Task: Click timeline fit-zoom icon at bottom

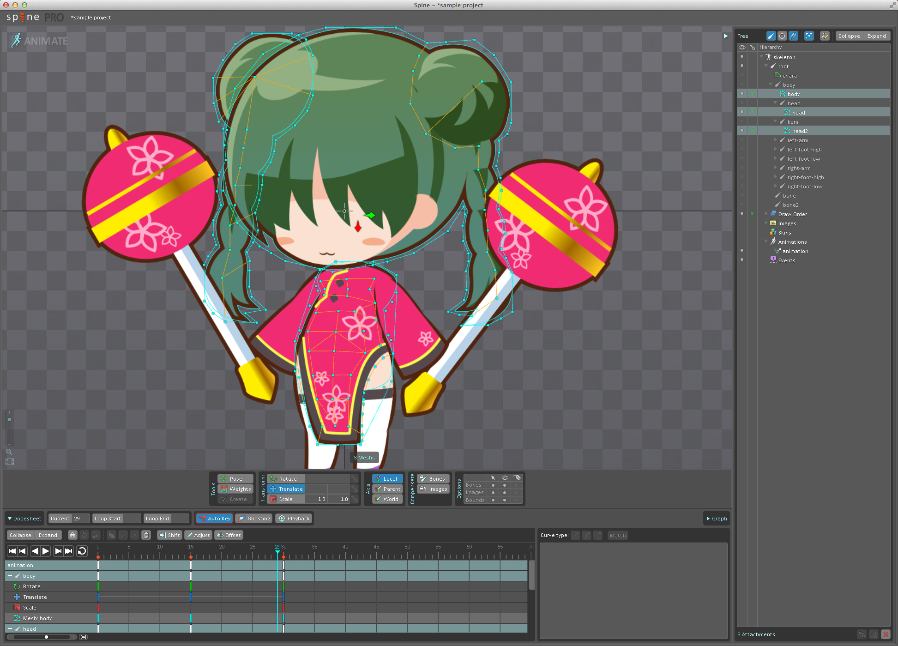Action: 83,637
